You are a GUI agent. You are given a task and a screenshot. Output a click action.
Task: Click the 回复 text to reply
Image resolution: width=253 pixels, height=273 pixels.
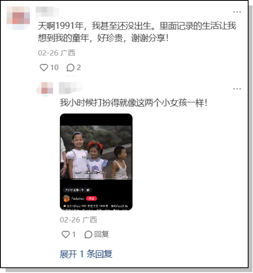102,234
